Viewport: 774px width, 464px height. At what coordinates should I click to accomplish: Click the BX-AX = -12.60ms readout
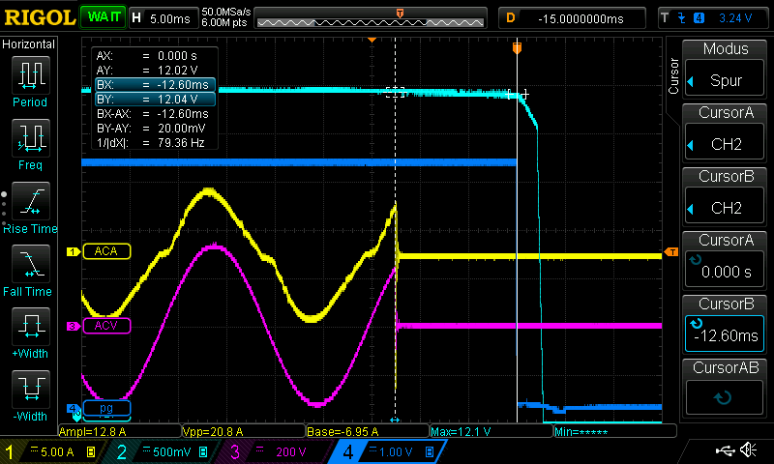155,114
